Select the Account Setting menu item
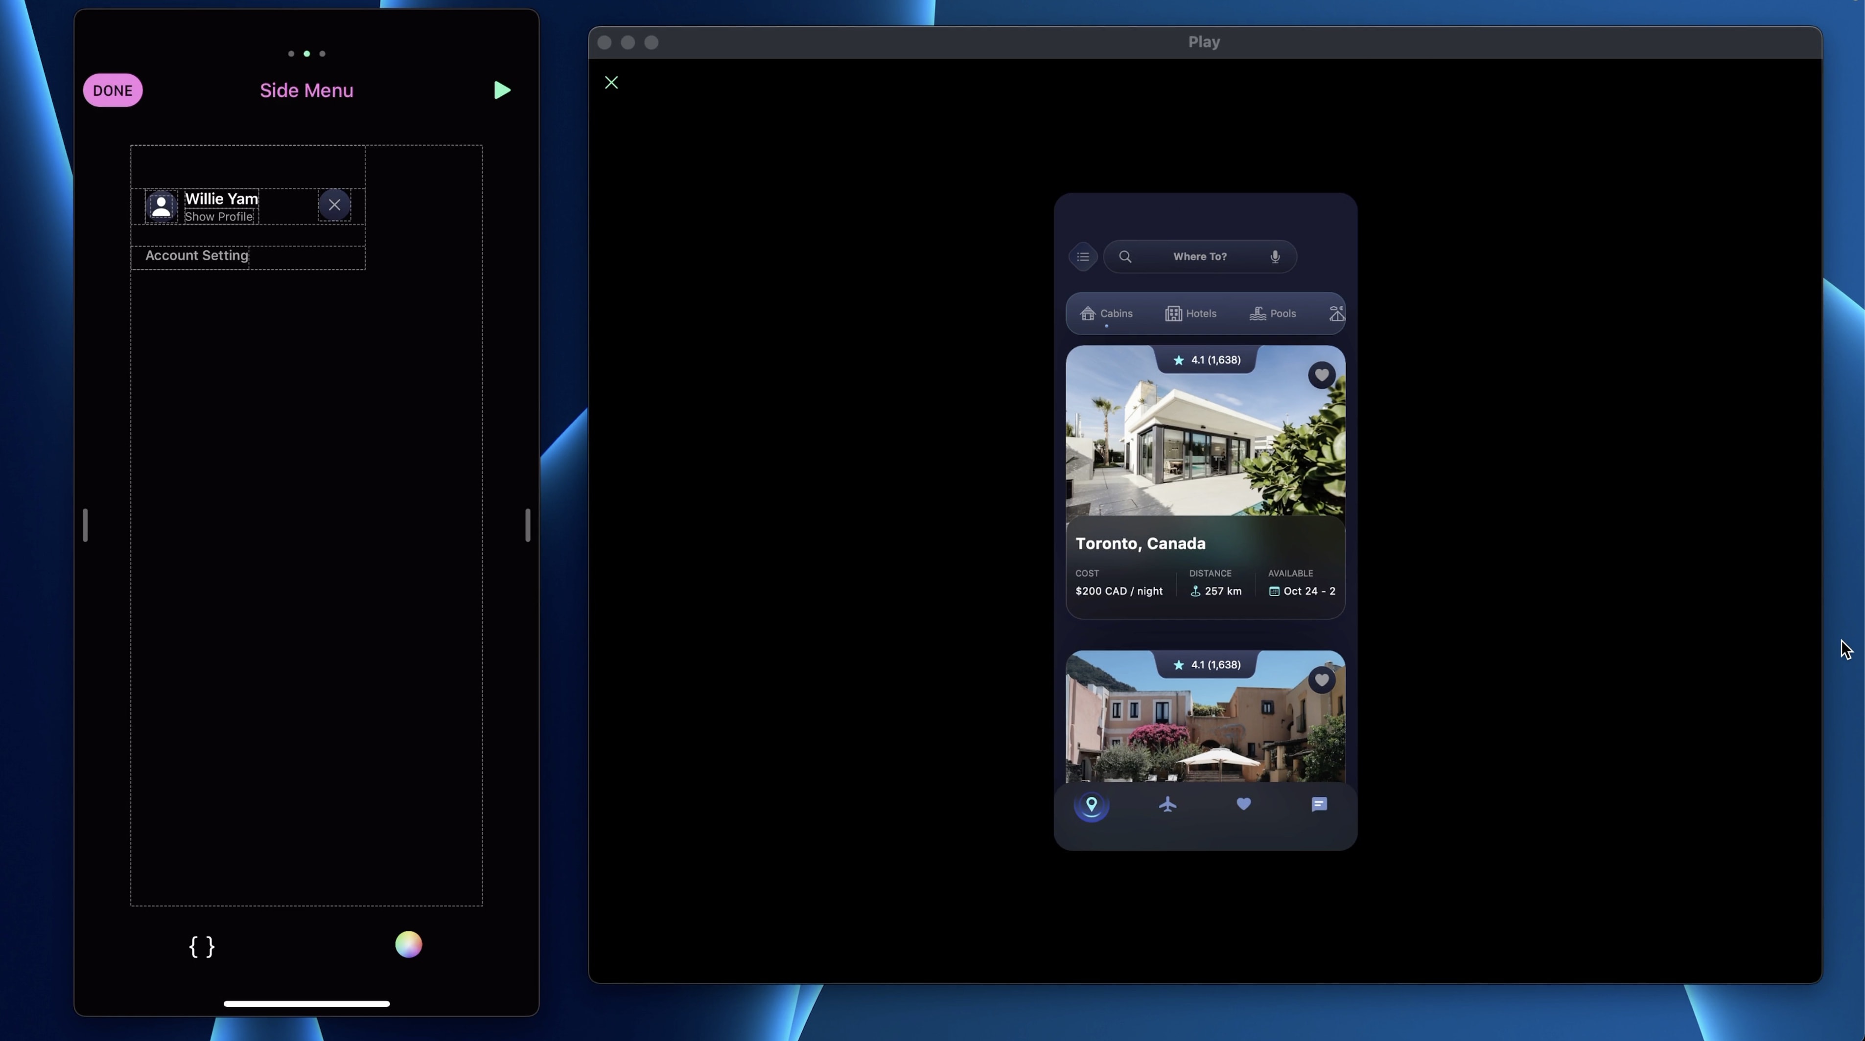This screenshot has height=1041, width=1865. coord(197,255)
